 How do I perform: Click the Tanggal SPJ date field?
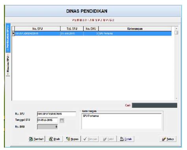[47, 120]
